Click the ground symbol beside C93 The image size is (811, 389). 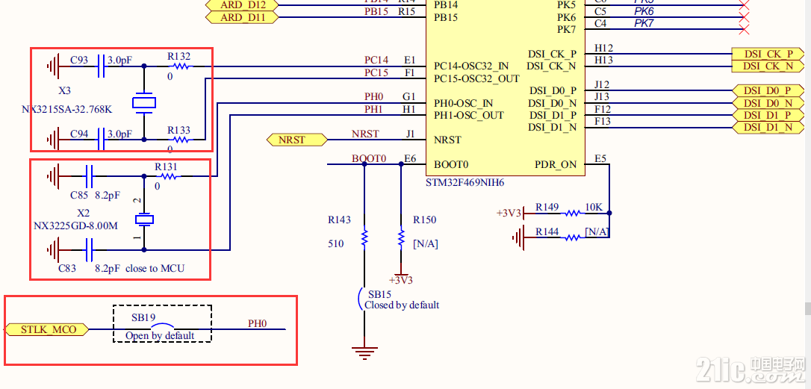pos(52,66)
